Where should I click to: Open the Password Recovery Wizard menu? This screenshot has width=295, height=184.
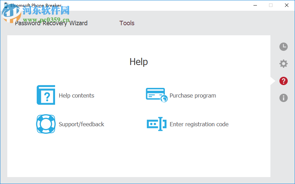point(51,23)
